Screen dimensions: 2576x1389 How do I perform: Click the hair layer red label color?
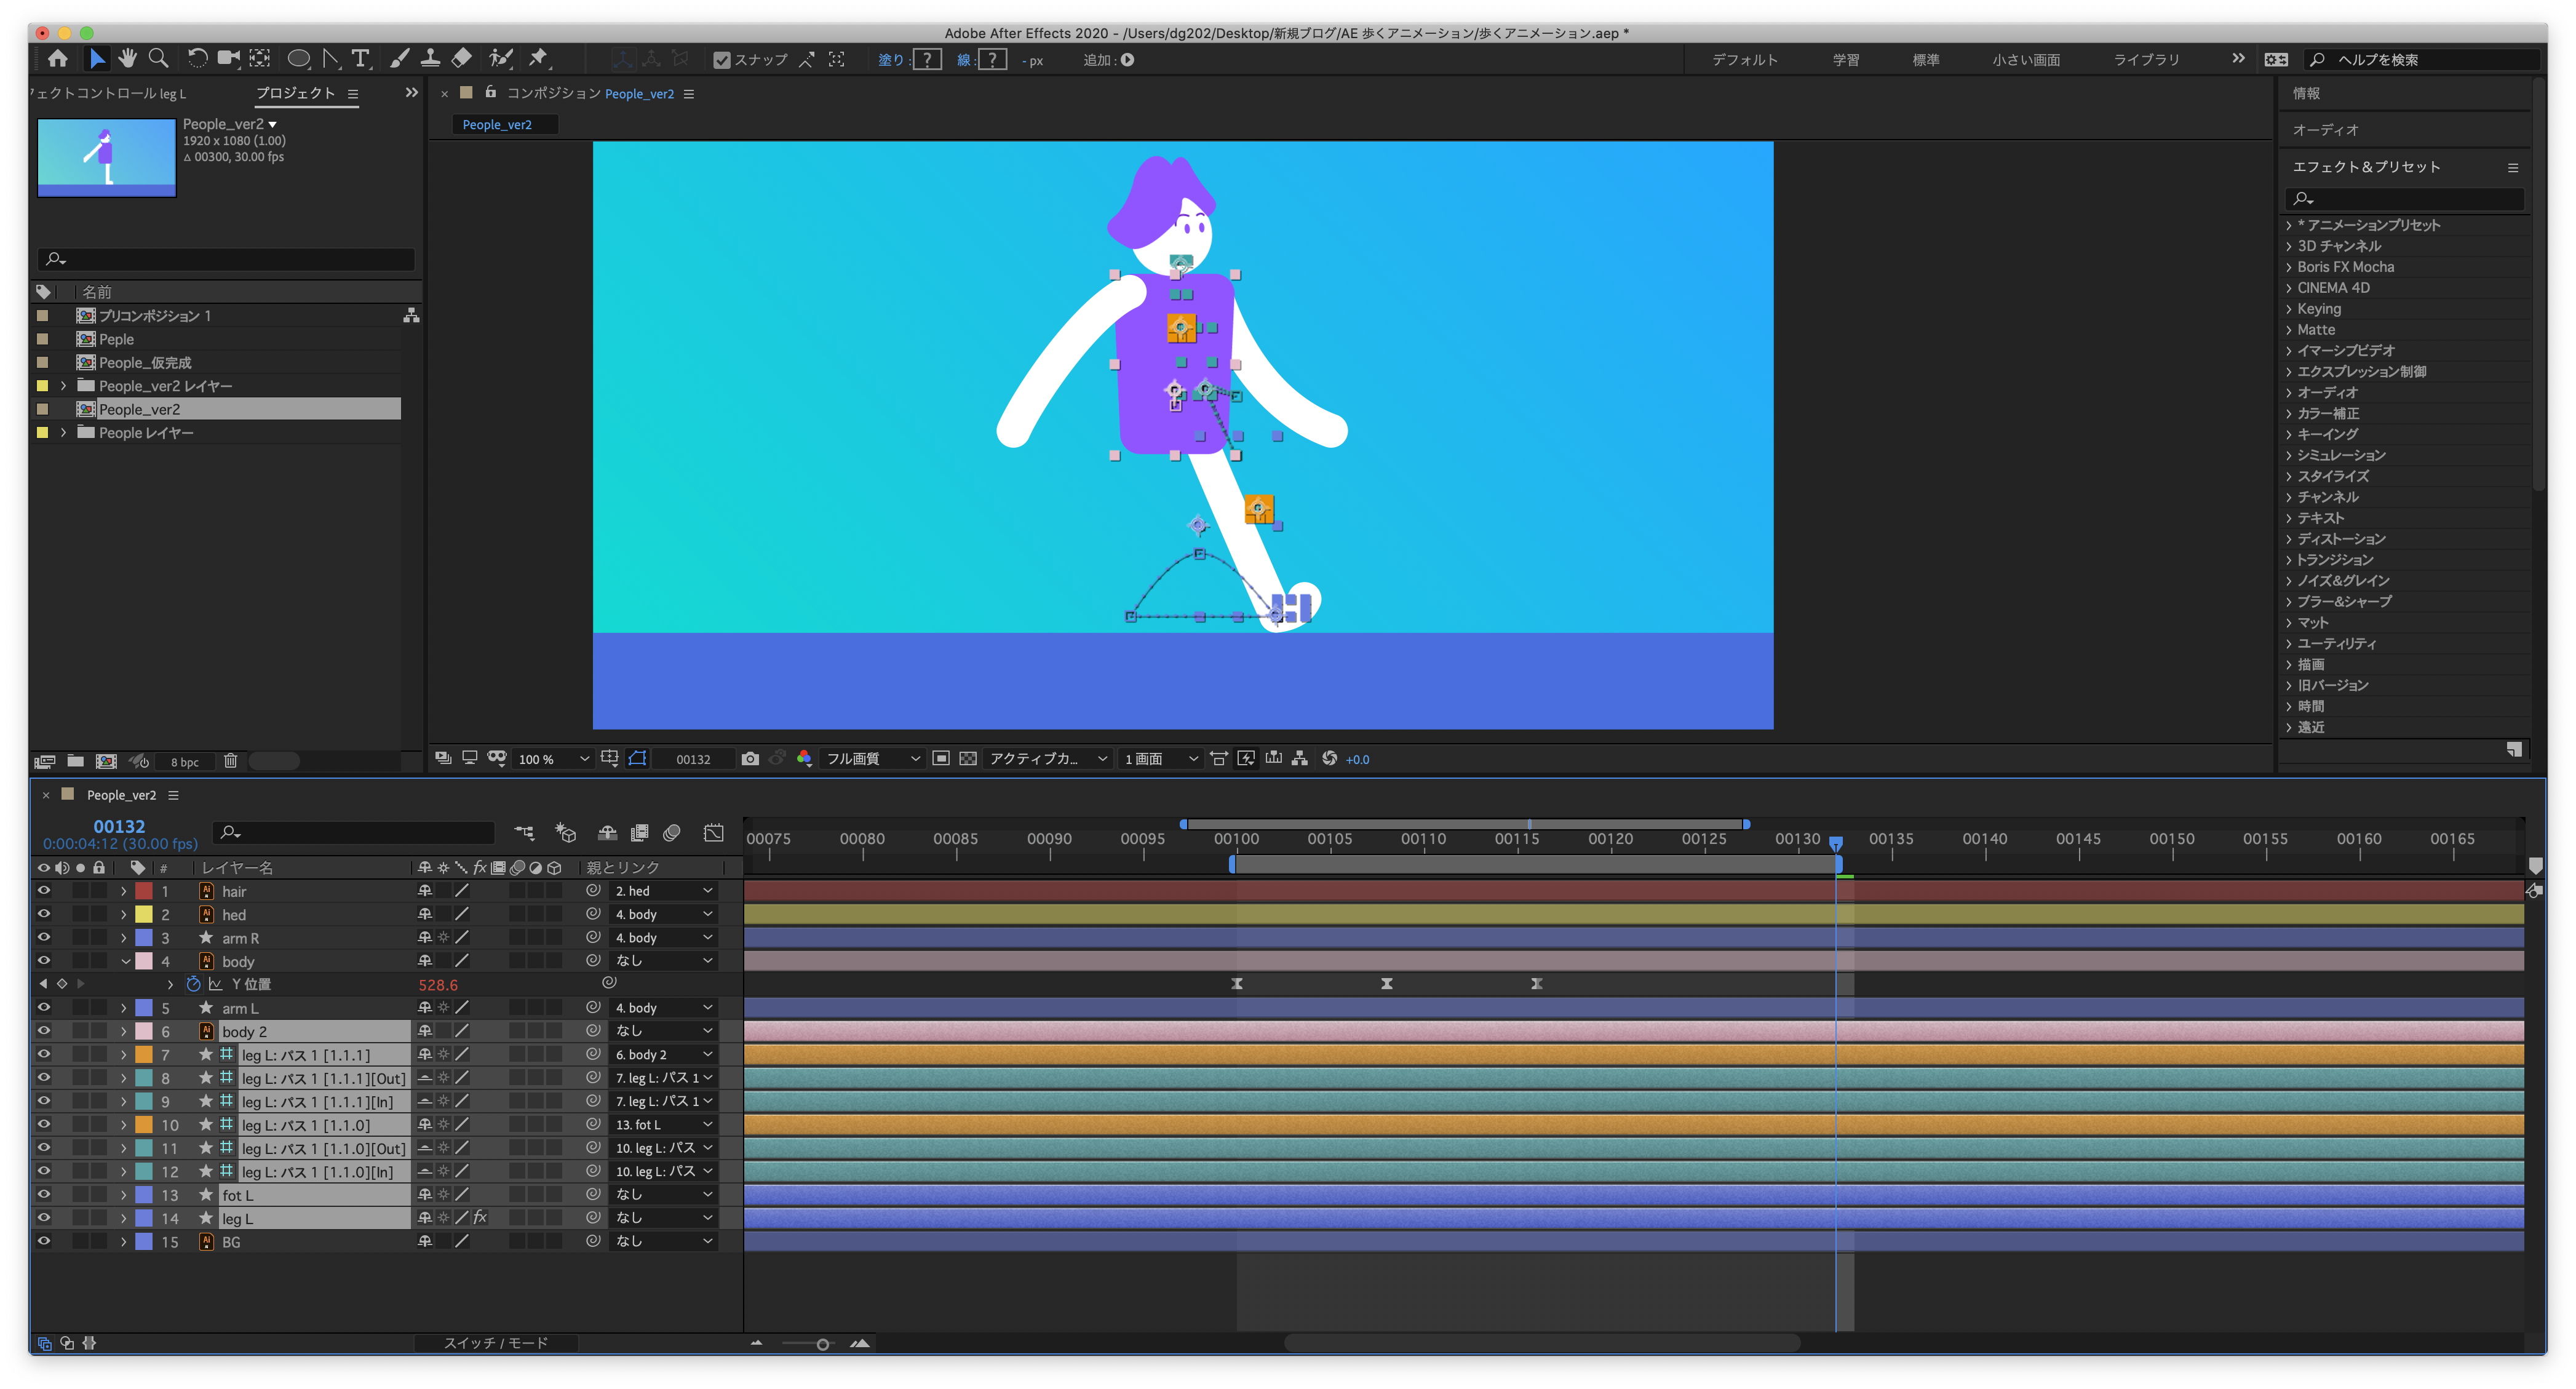(x=144, y=891)
